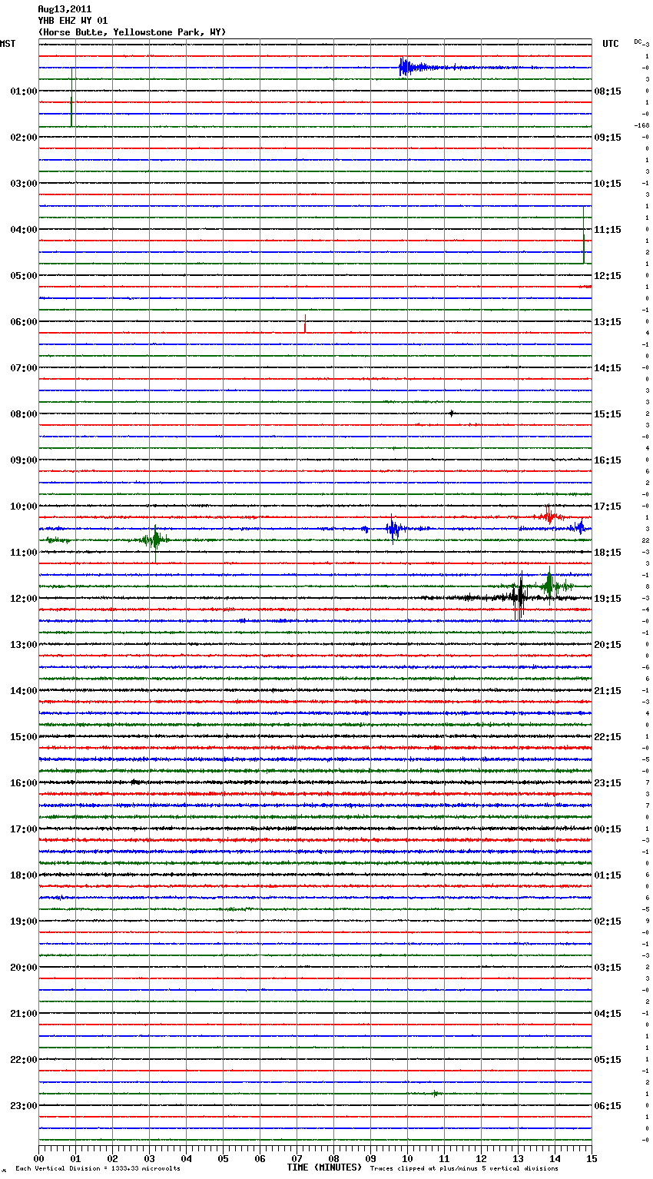The height and width of the screenshot is (1179, 653).
Task: Click the Horse Butte, Yellowstone Park station name
Action: pyautogui.click(x=132, y=32)
